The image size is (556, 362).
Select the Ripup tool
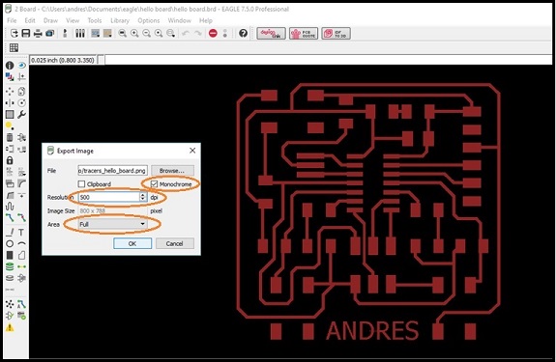click(21, 217)
